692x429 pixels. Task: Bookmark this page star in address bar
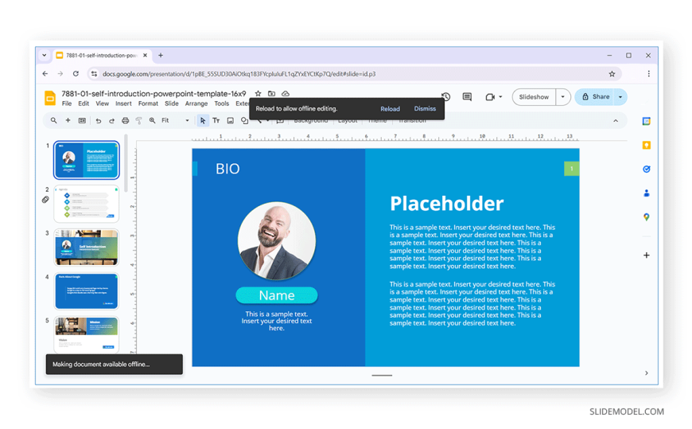(612, 74)
